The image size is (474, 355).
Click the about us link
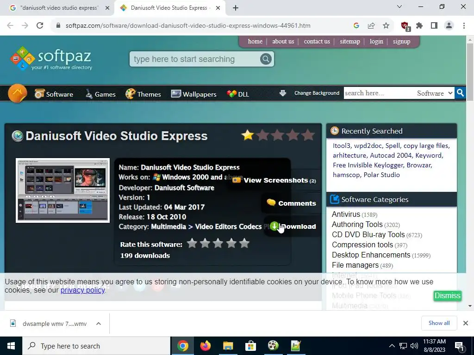pyautogui.click(x=283, y=41)
